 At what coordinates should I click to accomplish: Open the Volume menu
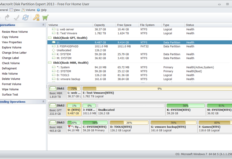[30, 10]
